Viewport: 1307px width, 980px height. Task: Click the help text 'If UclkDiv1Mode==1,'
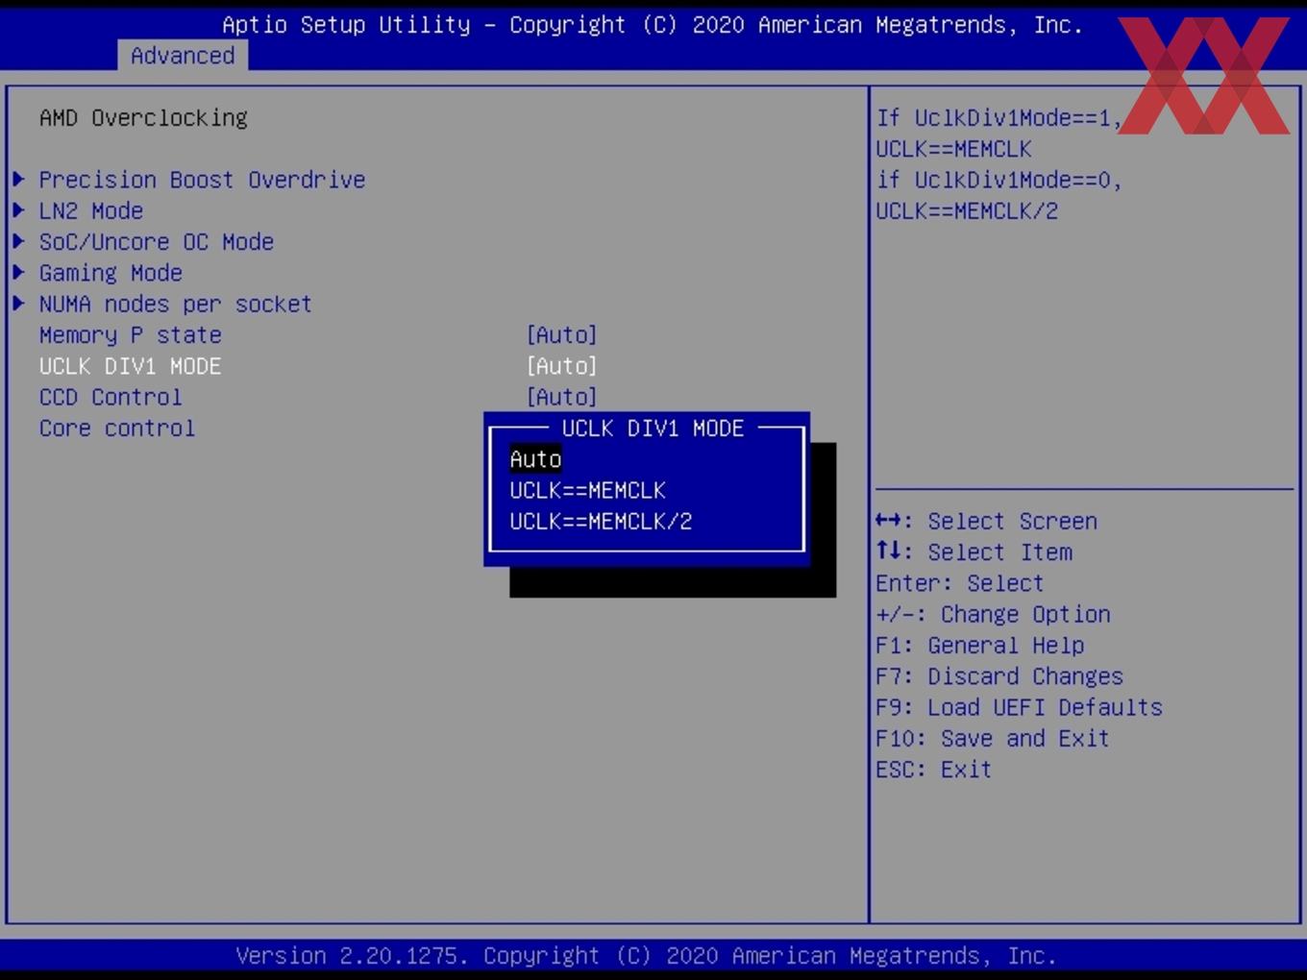[999, 118]
